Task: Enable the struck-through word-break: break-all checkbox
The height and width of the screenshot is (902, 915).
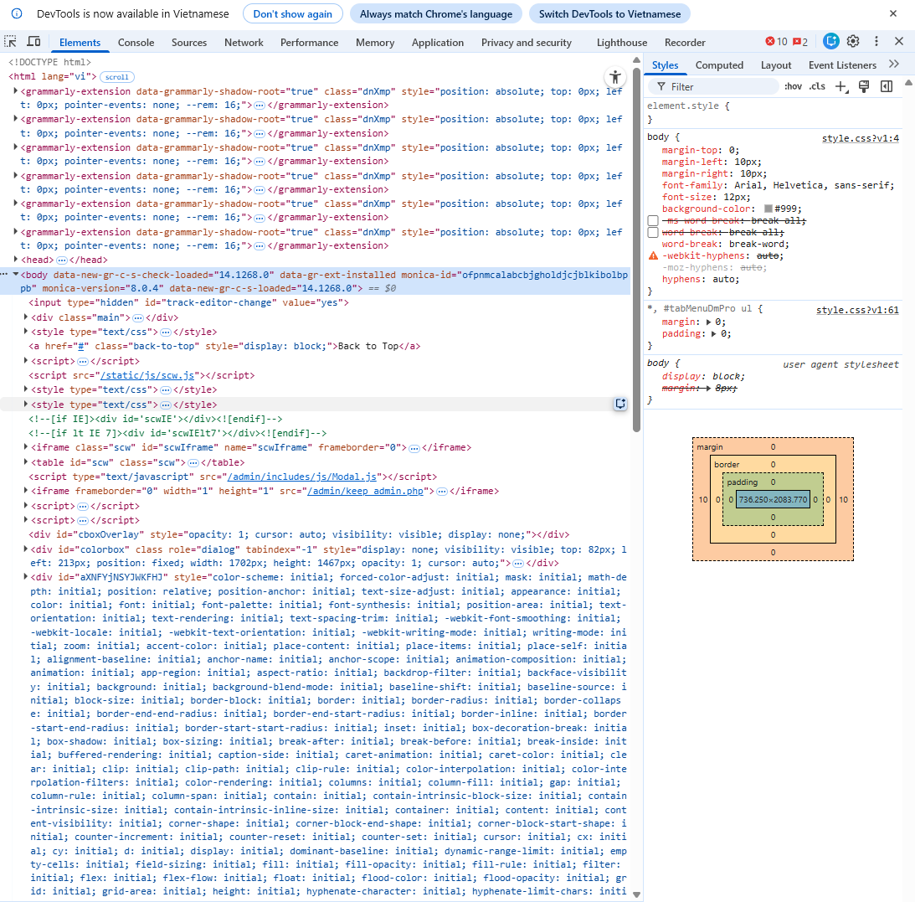Action: tap(653, 232)
